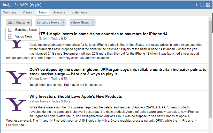Screen dimensions: 213x133
Task: Switch to the Summary tab
Action: (x=10, y=12)
